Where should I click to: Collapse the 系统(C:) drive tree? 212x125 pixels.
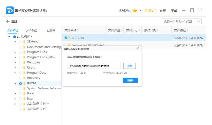pos(9,36)
